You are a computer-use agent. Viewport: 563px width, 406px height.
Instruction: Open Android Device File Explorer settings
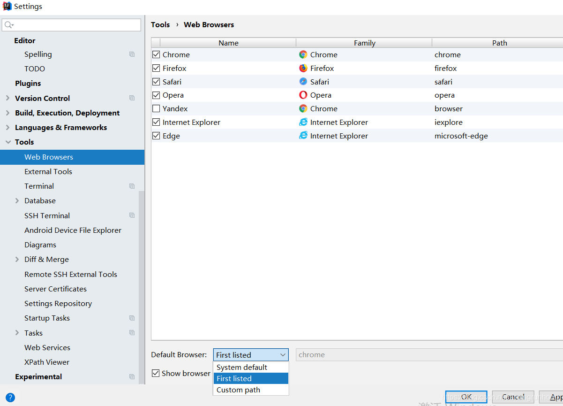click(x=73, y=230)
